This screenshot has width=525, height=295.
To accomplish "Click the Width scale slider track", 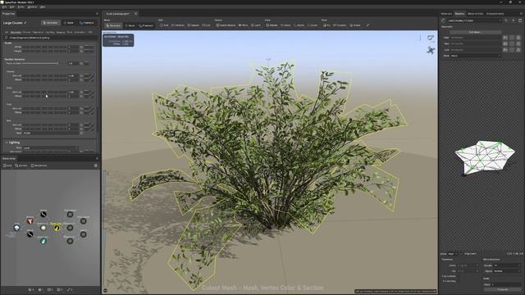I will 44,48.
